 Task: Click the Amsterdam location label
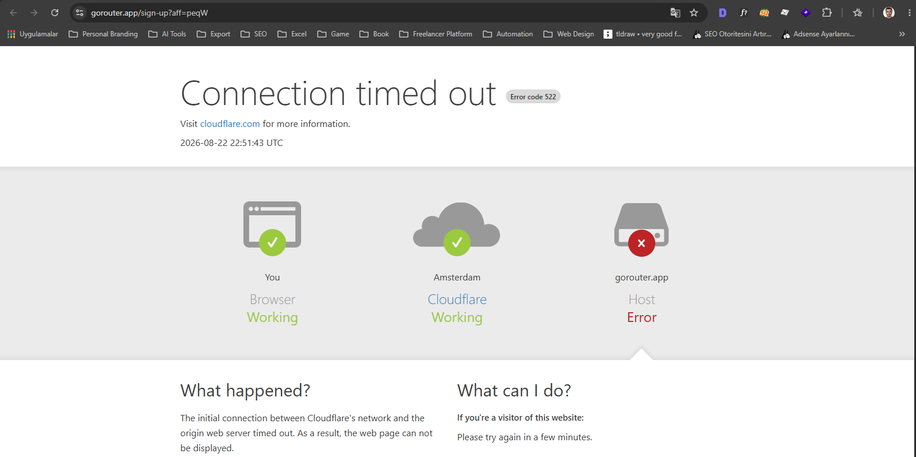pyautogui.click(x=457, y=278)
